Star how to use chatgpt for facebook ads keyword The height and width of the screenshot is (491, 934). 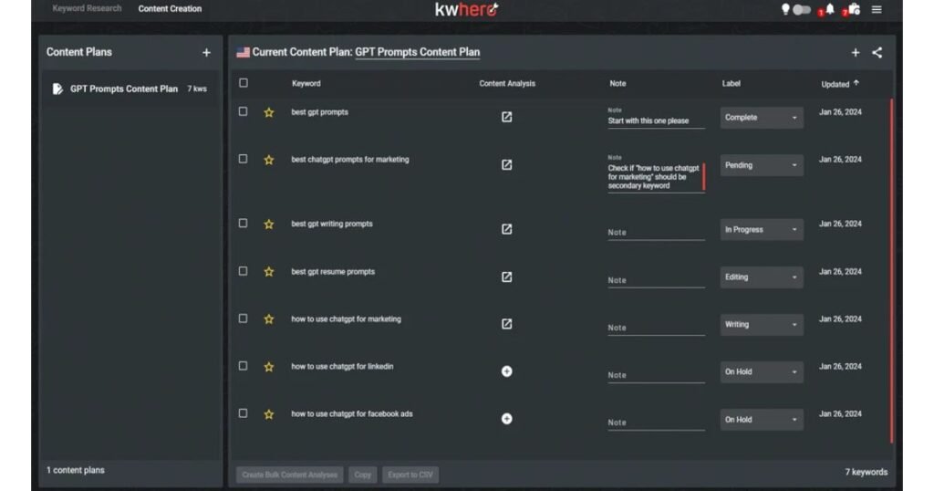(269, 414)
